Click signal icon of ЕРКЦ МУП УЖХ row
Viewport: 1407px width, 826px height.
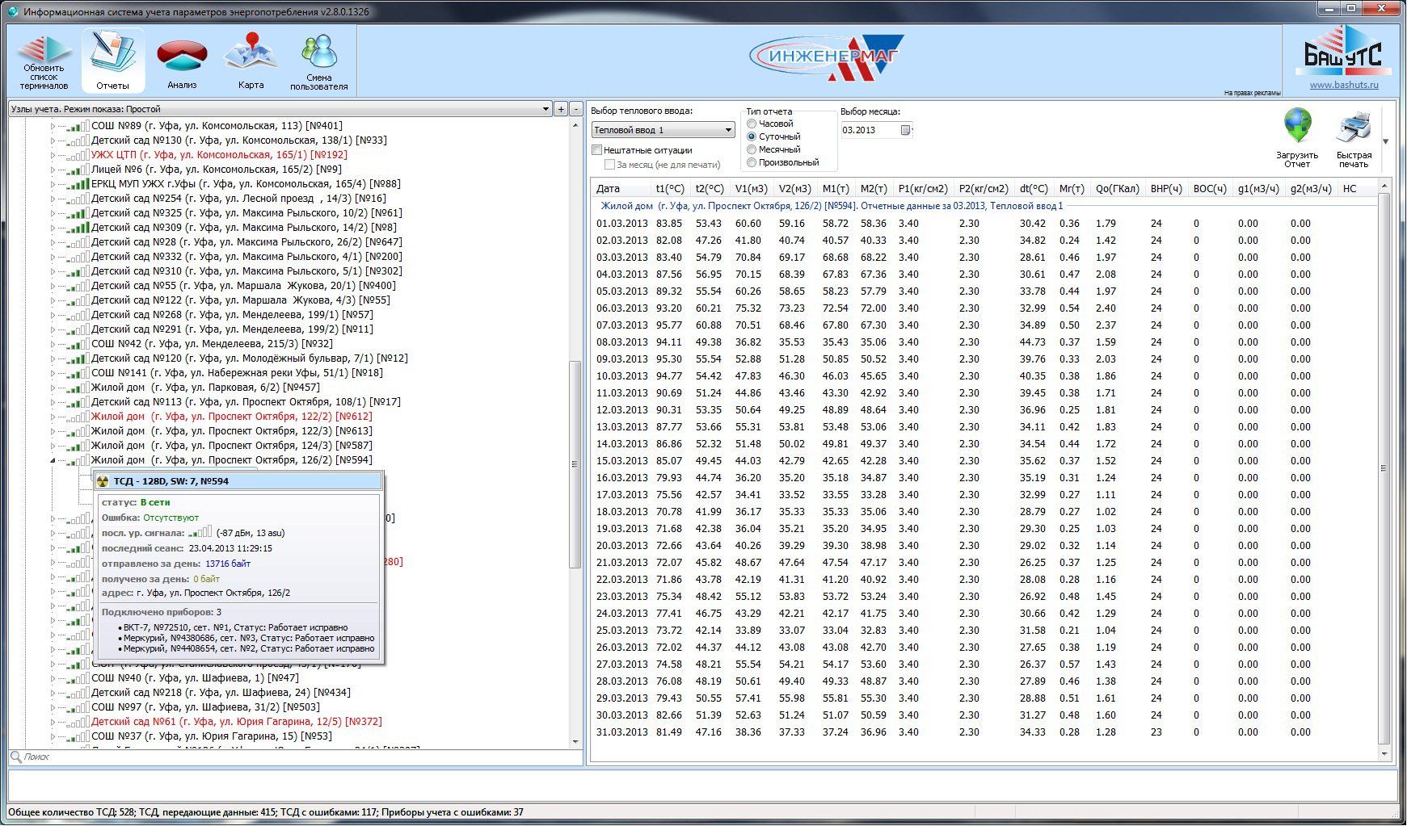[78, 184]
